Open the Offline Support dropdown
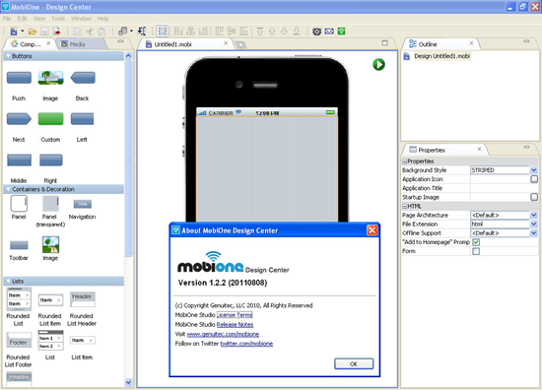The height and width of the screenshot is (390, 542). [534, 232]
